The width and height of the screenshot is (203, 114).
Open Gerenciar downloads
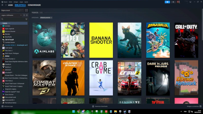point(100,106)
